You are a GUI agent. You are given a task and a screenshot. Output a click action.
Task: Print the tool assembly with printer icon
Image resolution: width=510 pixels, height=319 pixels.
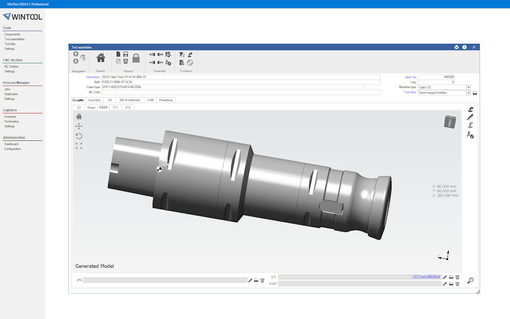[456, 47]
